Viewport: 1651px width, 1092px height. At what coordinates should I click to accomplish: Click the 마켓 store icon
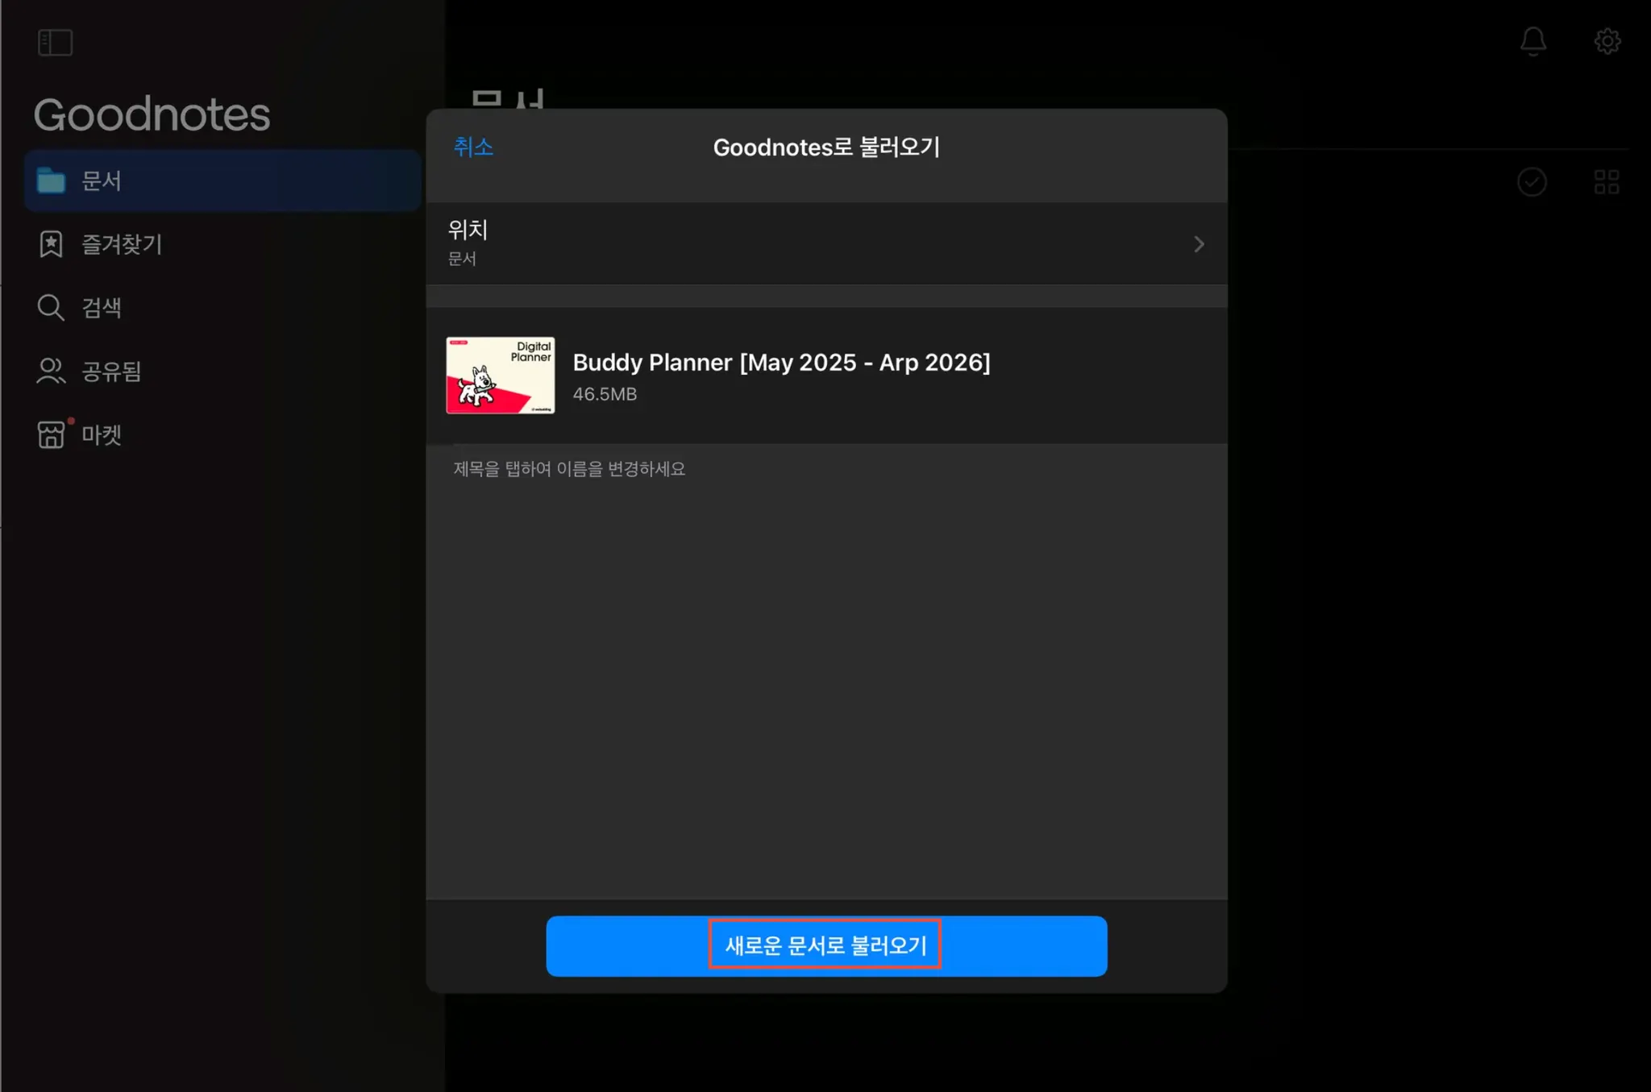click(51, 434)
